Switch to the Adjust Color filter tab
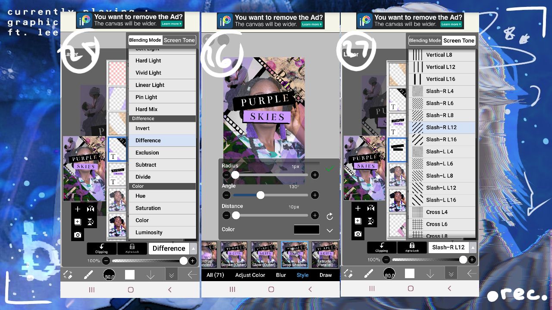 pyautogui.click(x=250, y=275)
